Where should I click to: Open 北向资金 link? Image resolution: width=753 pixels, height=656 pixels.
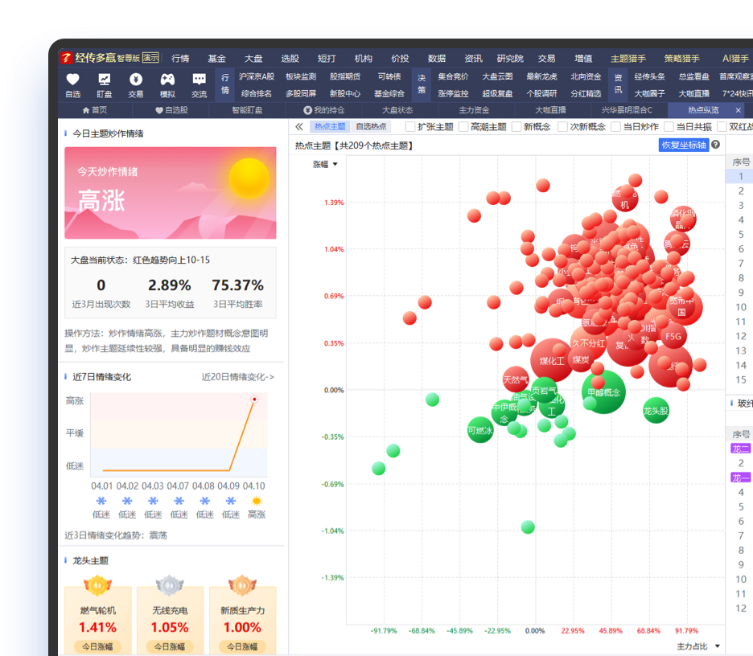pyautogui.click(x=586, y=77)
